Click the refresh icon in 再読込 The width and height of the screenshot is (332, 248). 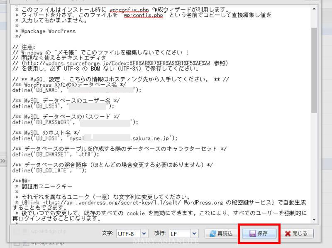(x=212, y=233)
